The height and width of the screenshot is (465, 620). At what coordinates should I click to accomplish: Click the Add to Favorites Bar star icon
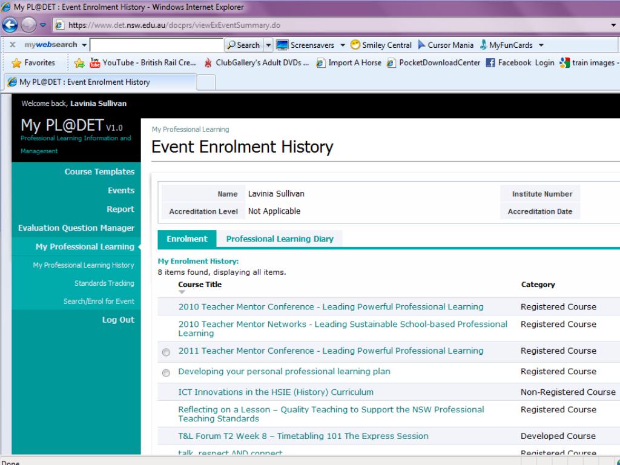click(79, 63)
